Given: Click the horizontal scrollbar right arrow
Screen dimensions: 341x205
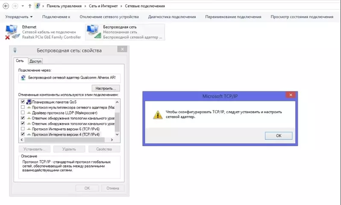Looking at the screenshot, I should pos(112,140).
